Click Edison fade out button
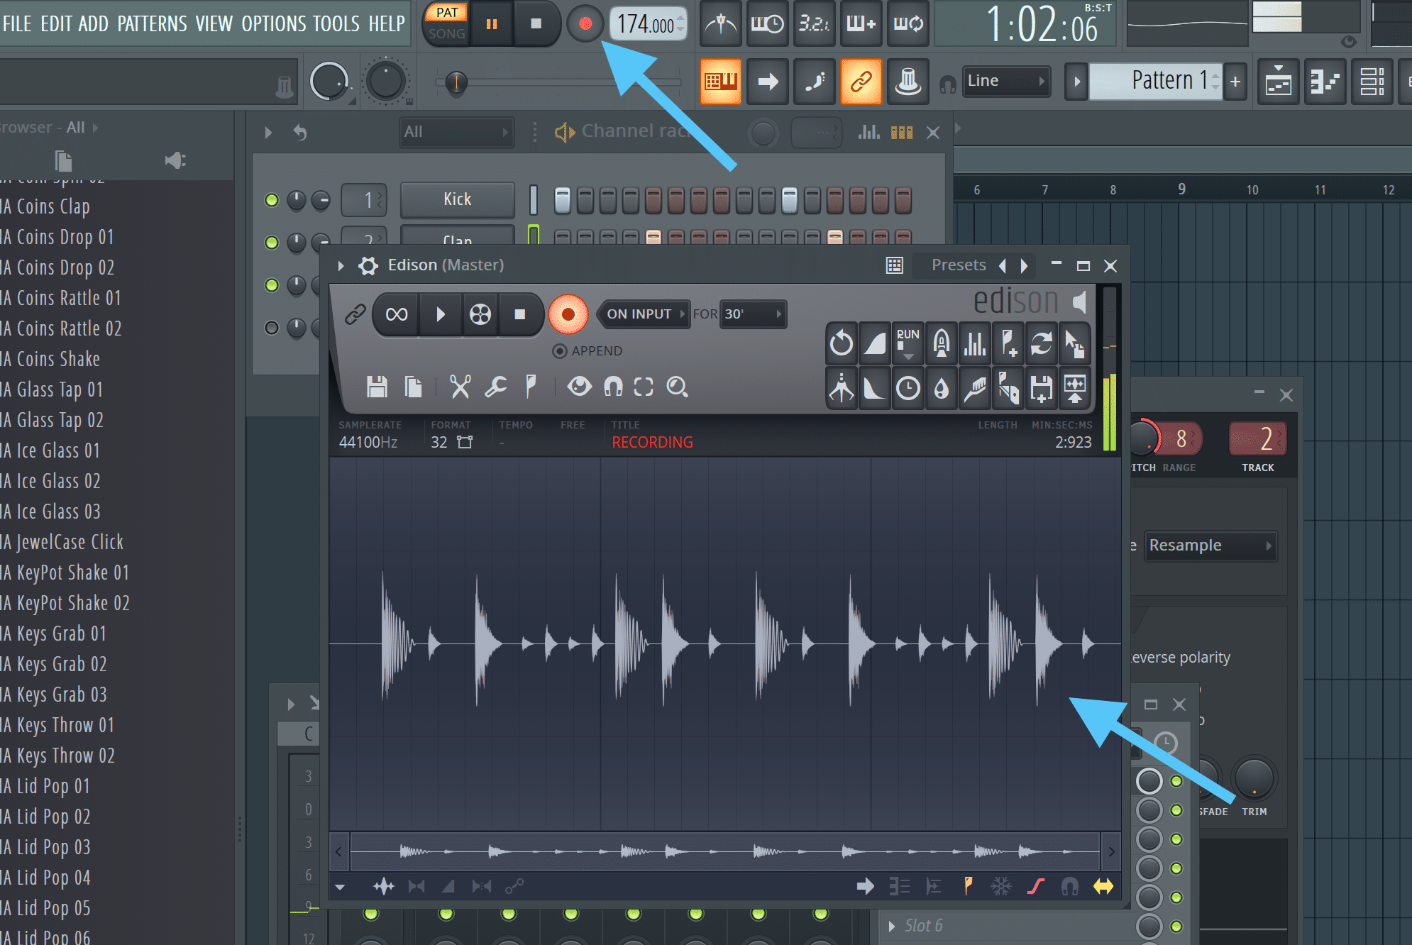The width and height of the screenshot is (1412, 945). pyautogui.click(x=875, y=388)
